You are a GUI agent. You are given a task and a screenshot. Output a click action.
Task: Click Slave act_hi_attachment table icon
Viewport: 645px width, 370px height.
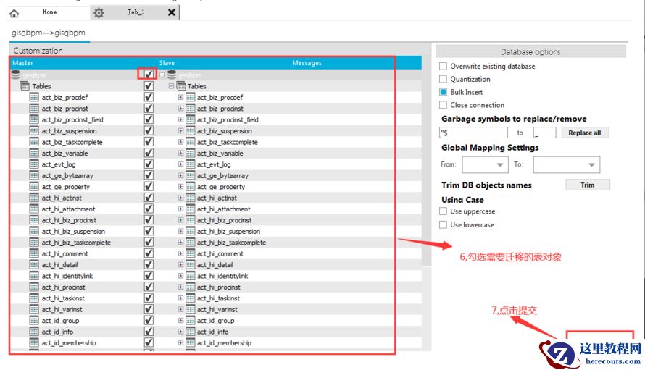[190, 209]
